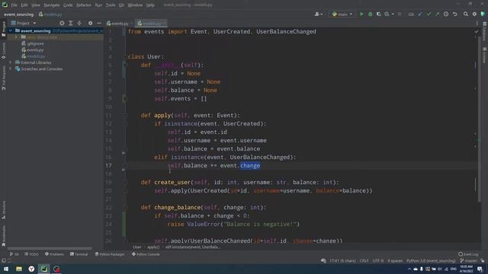Open IDE settings gear in main toolbar
This screenshot has height=274, width=488.
pos(474,14)
